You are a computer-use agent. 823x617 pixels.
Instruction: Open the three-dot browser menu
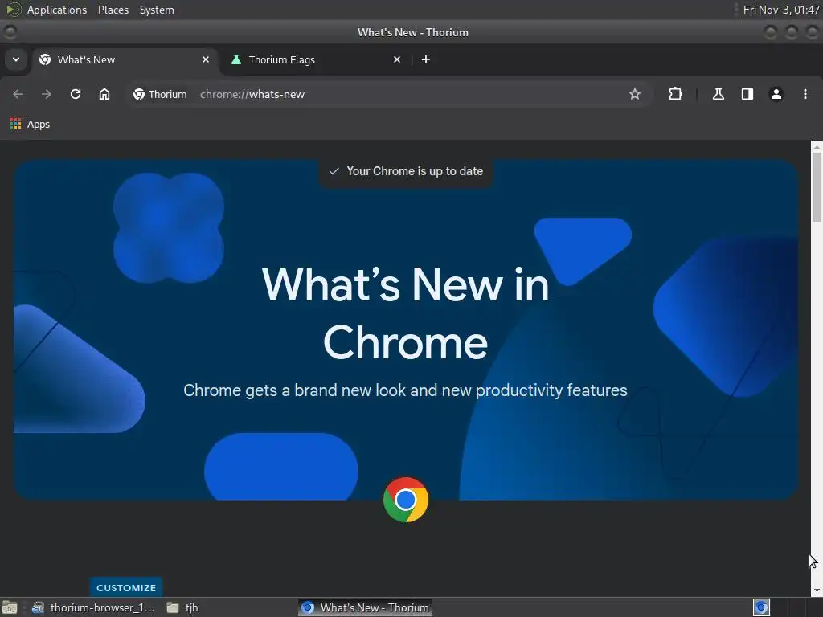[x=805, y=94]
